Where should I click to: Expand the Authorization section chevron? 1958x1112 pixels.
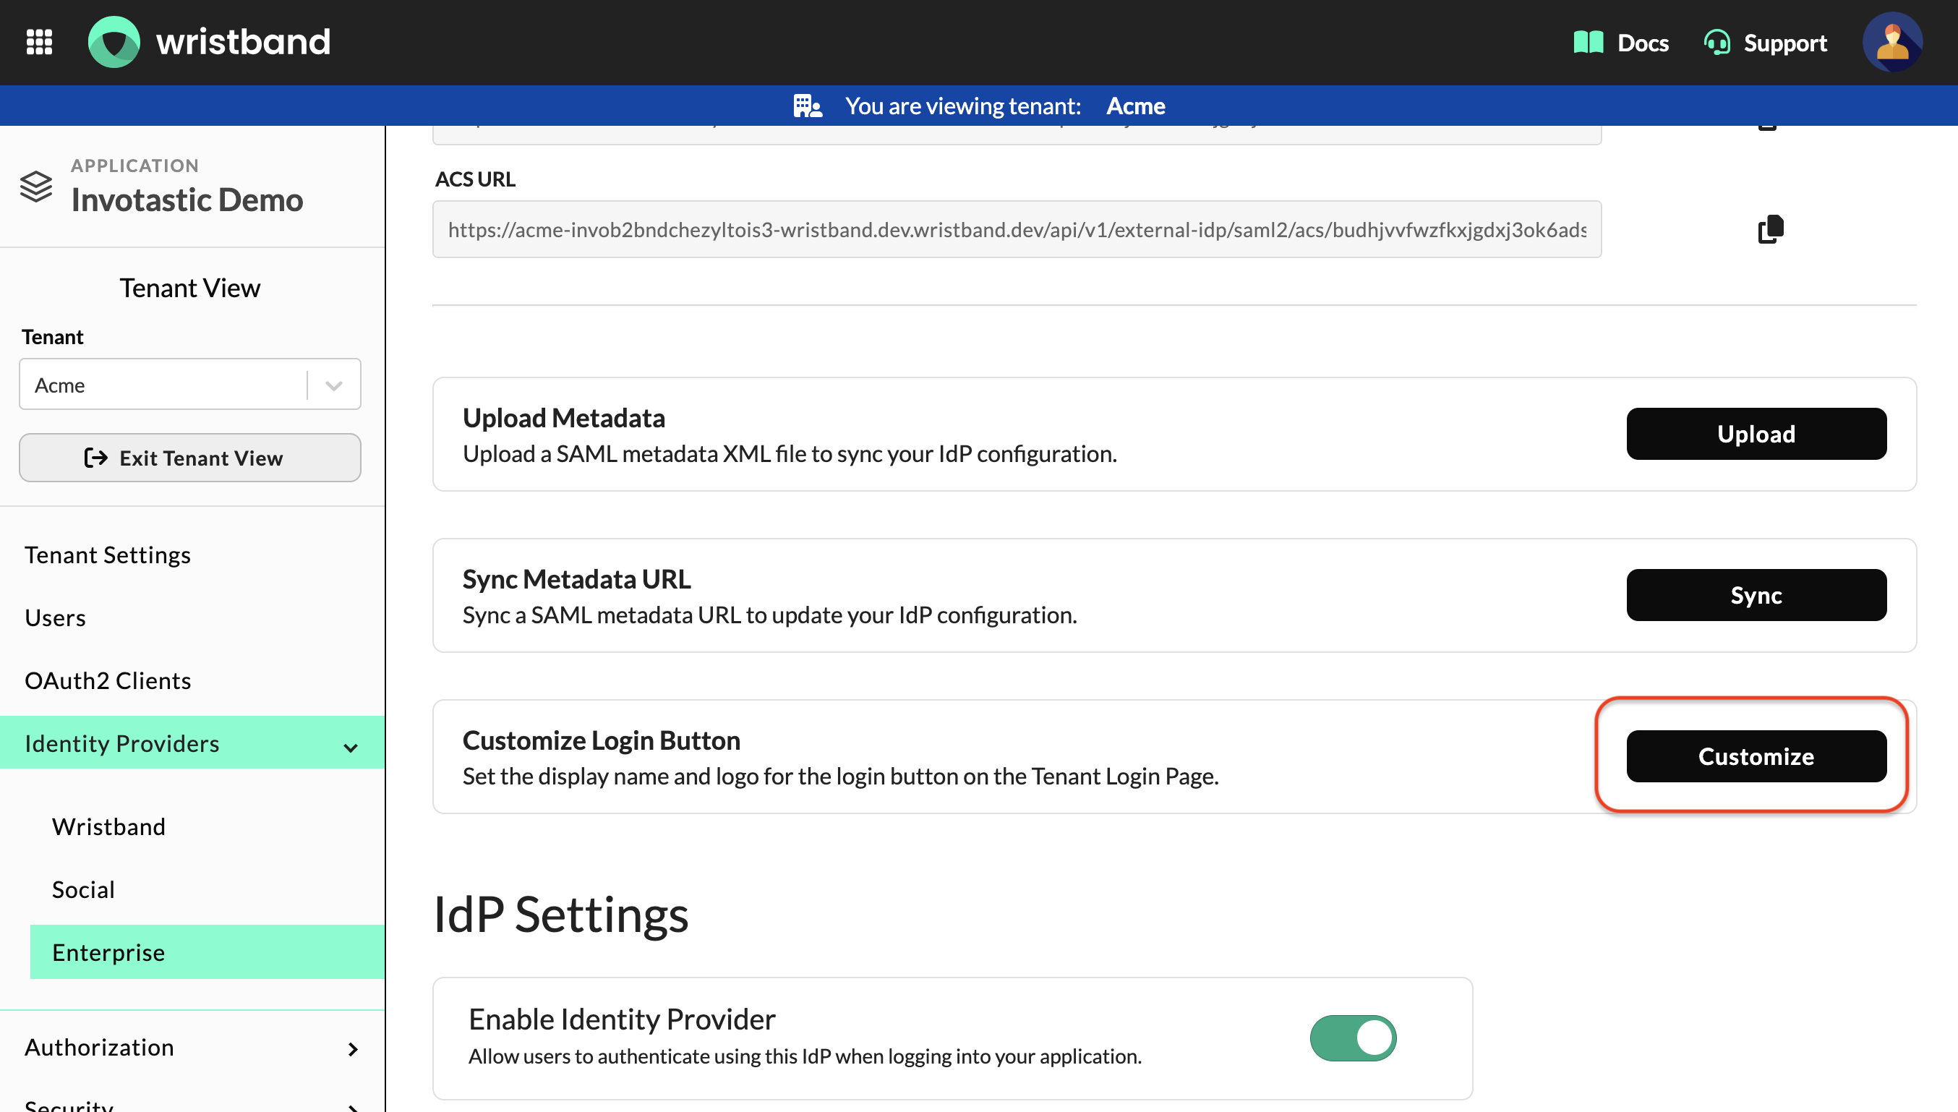(x=353, y=1048)
